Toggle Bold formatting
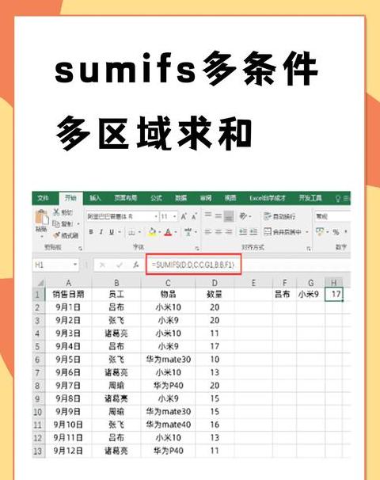This screenshot has height=480, width=380. 91,232
